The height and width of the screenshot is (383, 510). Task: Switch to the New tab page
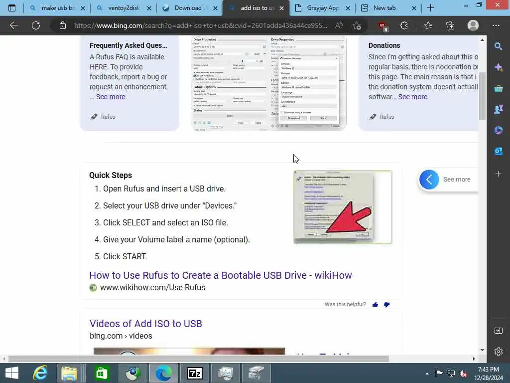384,8
